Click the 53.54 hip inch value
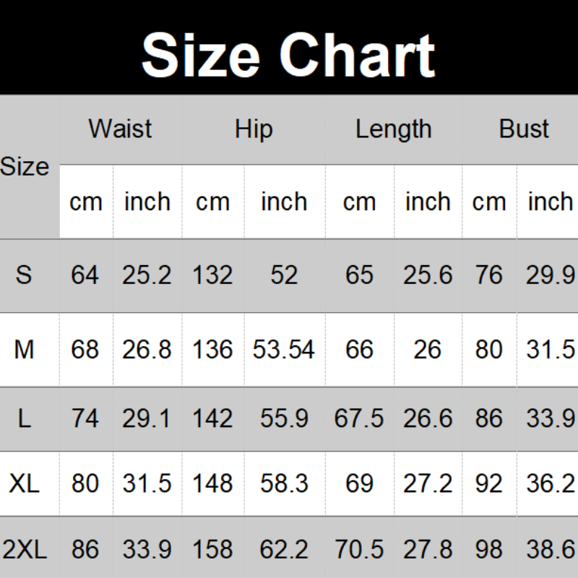 click(284, 350)
